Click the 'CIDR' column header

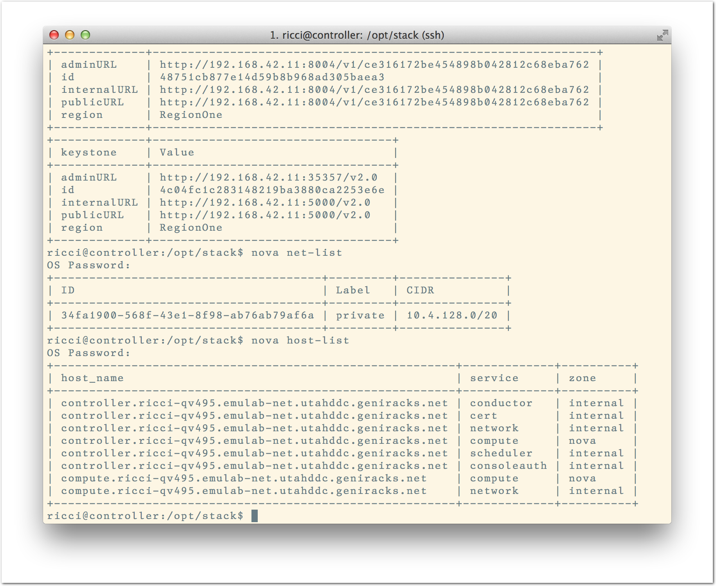coord(420,290)
